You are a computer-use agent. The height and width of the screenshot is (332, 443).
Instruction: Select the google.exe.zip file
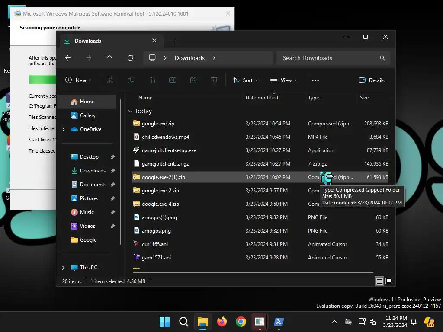tap(260, 124)
